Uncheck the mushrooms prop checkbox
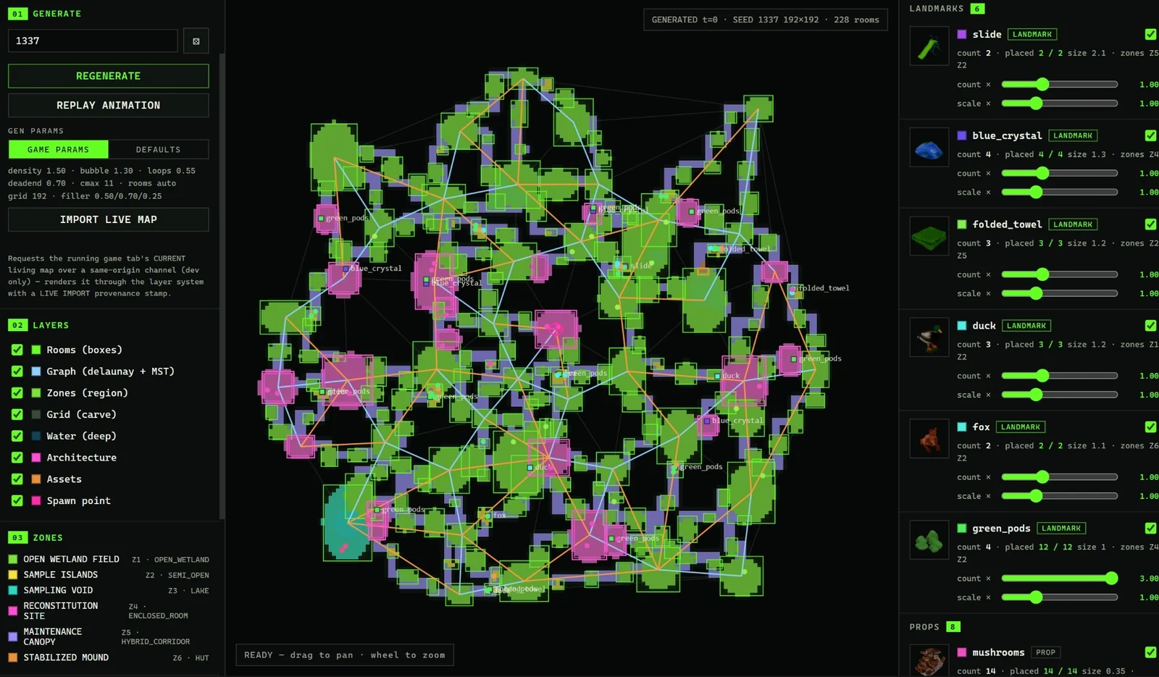The height and width of the screenshot is (677, 1159). [x=1150, y=652]
